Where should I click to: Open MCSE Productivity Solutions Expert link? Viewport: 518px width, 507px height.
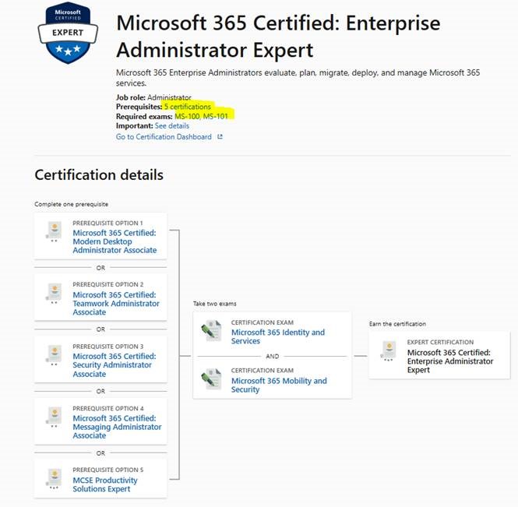[x=105, y=484]
